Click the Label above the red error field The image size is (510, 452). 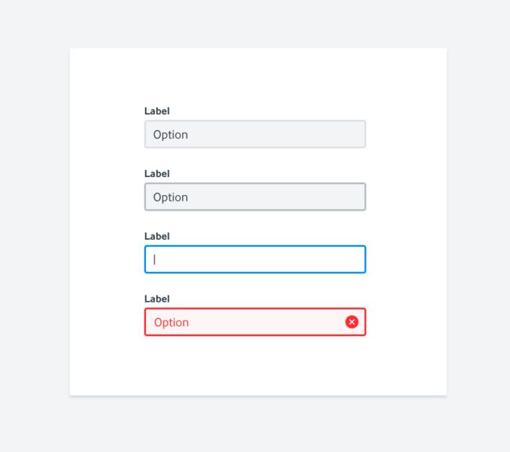pyautogui.click(x=157, y=298)
